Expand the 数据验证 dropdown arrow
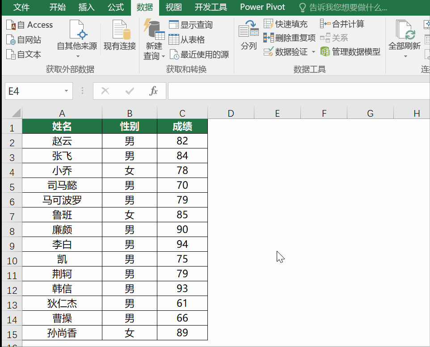The image size is (430, 347). (313, 52)
